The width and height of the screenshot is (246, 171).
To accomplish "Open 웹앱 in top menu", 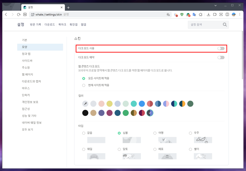I will [x=84, y=25].
